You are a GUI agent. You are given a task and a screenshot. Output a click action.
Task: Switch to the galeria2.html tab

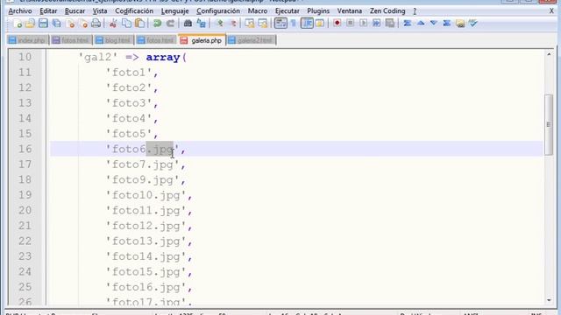tap(252, 40)
